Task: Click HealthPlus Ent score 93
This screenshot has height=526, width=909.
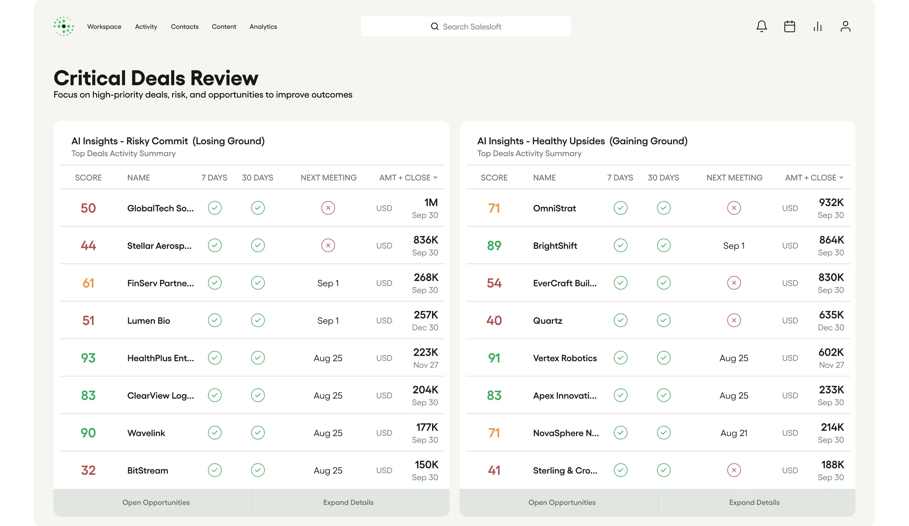Action: click(x=88, y=358)
